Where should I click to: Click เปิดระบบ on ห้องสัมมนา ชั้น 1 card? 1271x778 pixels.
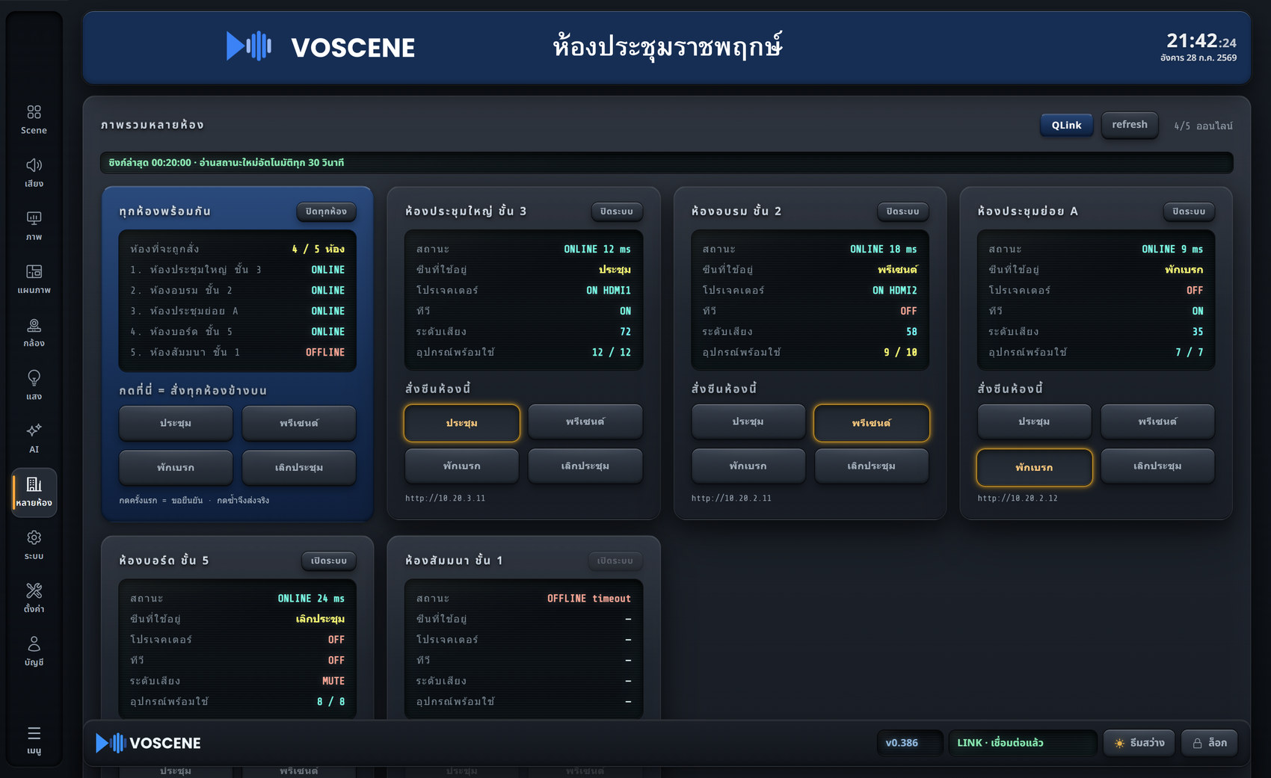pyautogui.click(x=615, y=561)
